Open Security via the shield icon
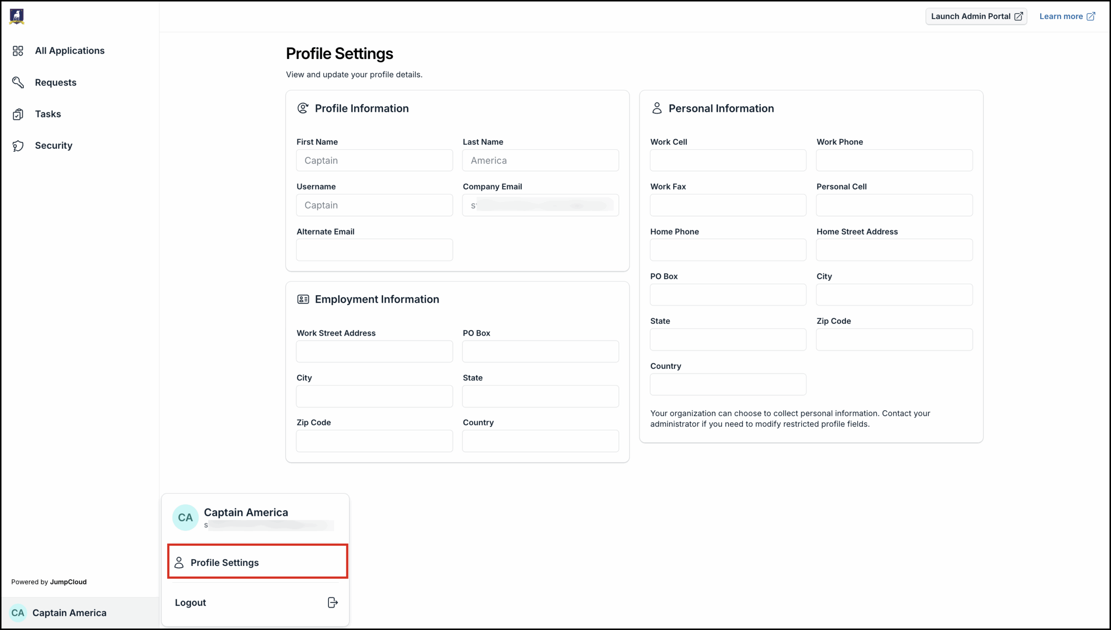This screenshot has width=1111, height=630. (x=18, y=146)
